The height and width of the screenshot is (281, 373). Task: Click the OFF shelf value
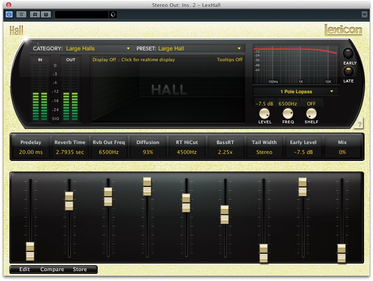(x=311, y=104)
